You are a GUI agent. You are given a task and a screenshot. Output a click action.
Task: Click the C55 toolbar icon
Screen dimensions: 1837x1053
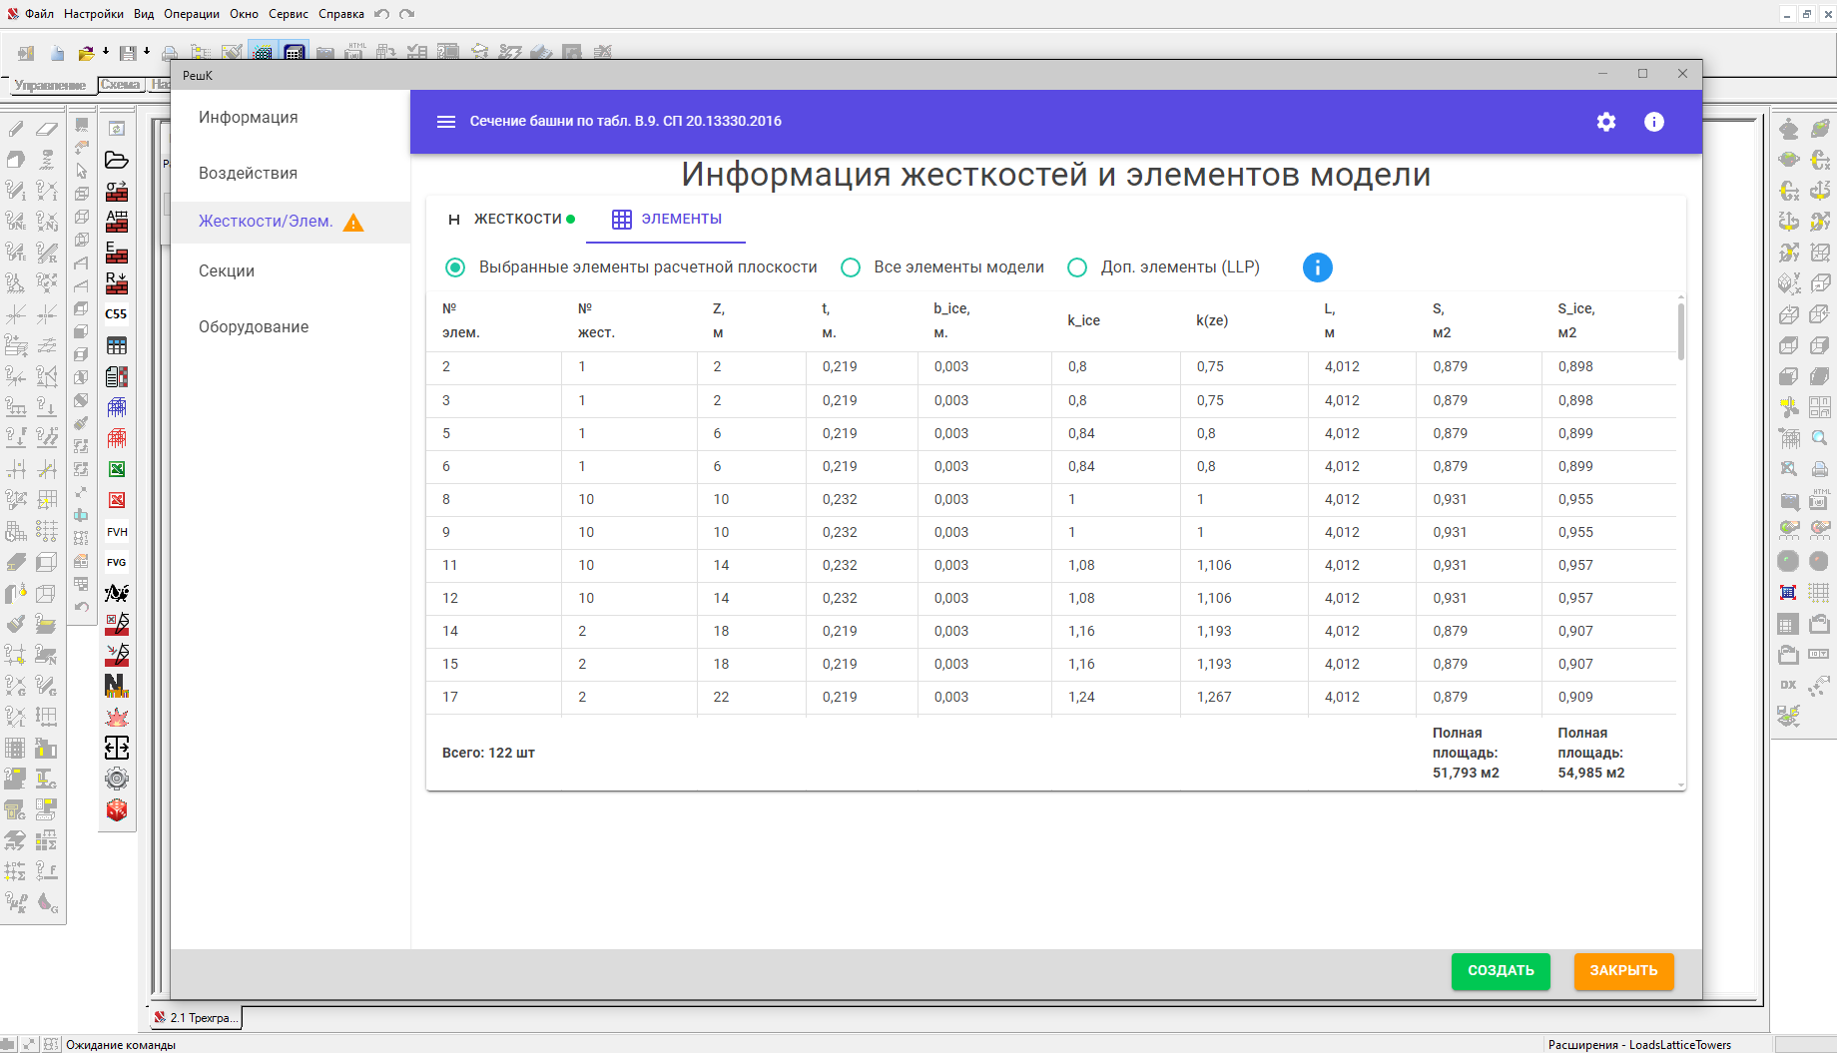tap(117, 314)
